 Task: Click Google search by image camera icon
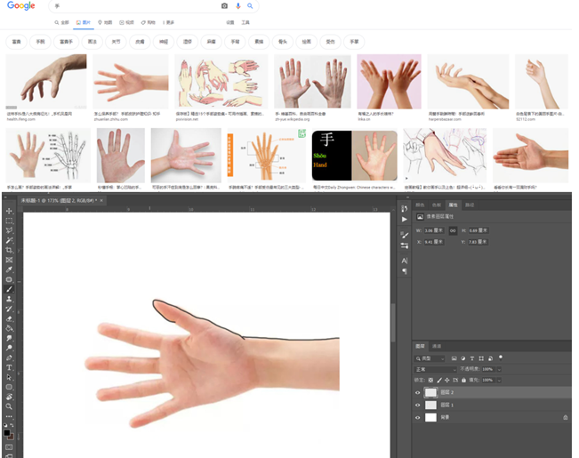click(x=224, y=6)
